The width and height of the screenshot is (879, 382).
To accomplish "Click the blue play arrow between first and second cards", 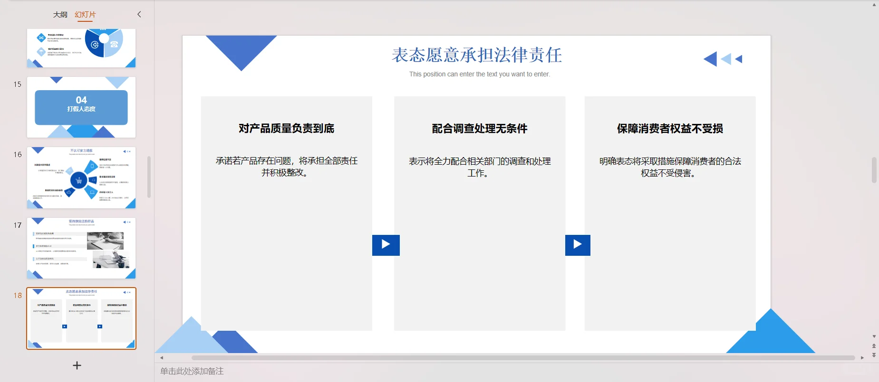I will pyautogui.click(x=386, y=245).
